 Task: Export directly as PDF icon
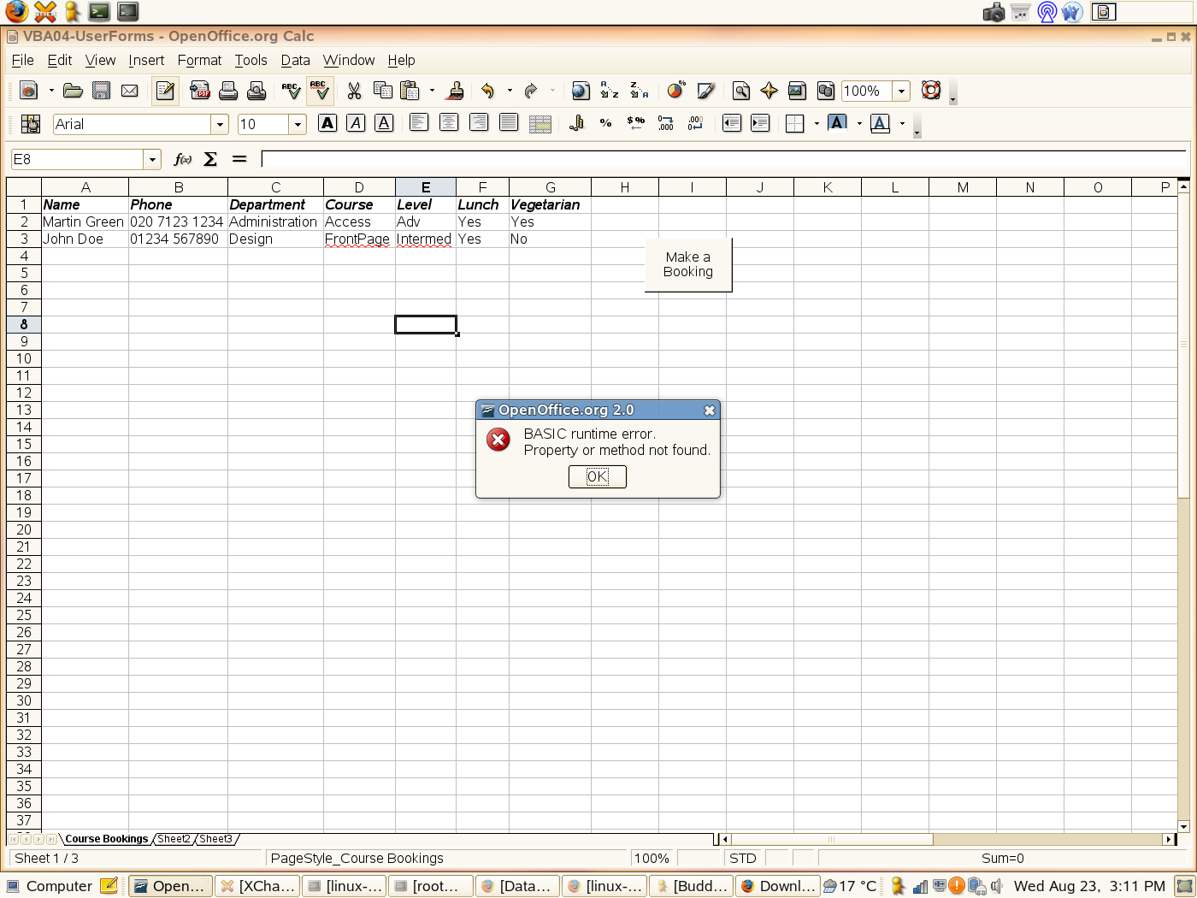[200, 91]
